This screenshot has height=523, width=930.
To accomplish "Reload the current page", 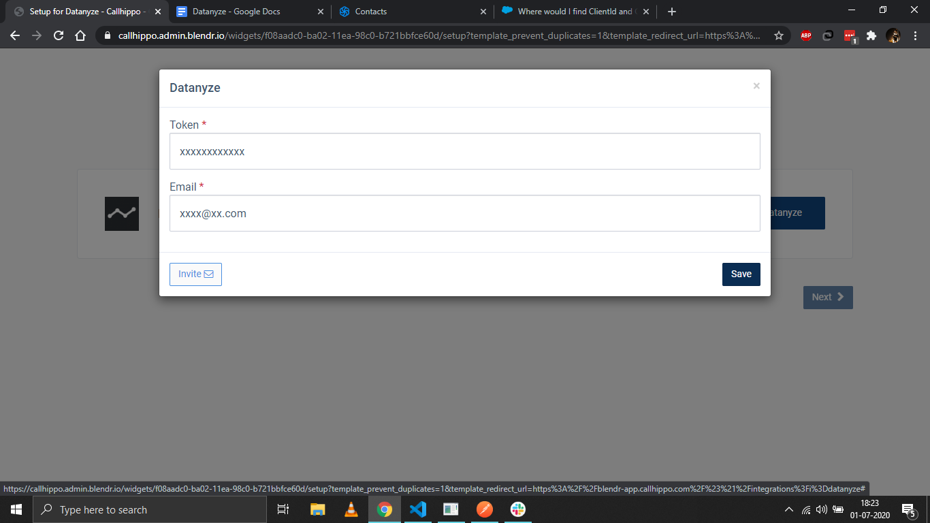I will (59, 35).
